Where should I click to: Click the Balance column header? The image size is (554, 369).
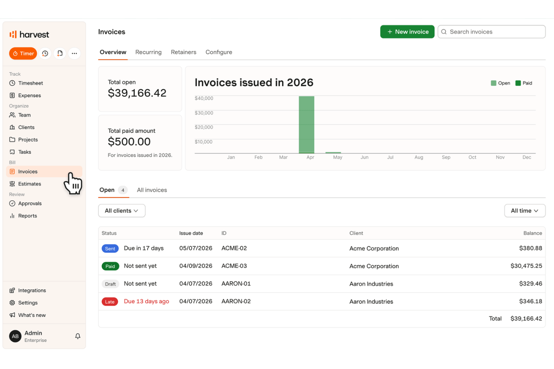[x=533, y=233]
